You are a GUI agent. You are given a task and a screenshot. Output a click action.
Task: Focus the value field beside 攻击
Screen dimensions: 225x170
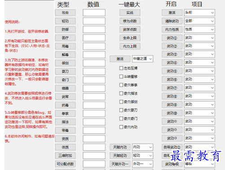pyautogui.click(x=94, y=13)
